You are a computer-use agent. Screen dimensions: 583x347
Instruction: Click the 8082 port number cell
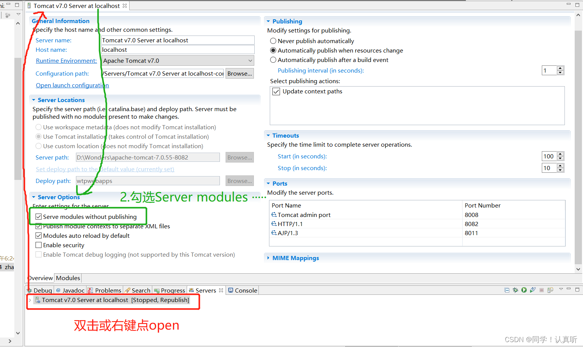513,224
